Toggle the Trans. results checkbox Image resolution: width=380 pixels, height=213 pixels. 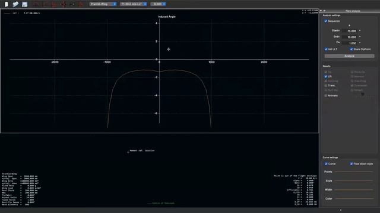coord(326,85)
